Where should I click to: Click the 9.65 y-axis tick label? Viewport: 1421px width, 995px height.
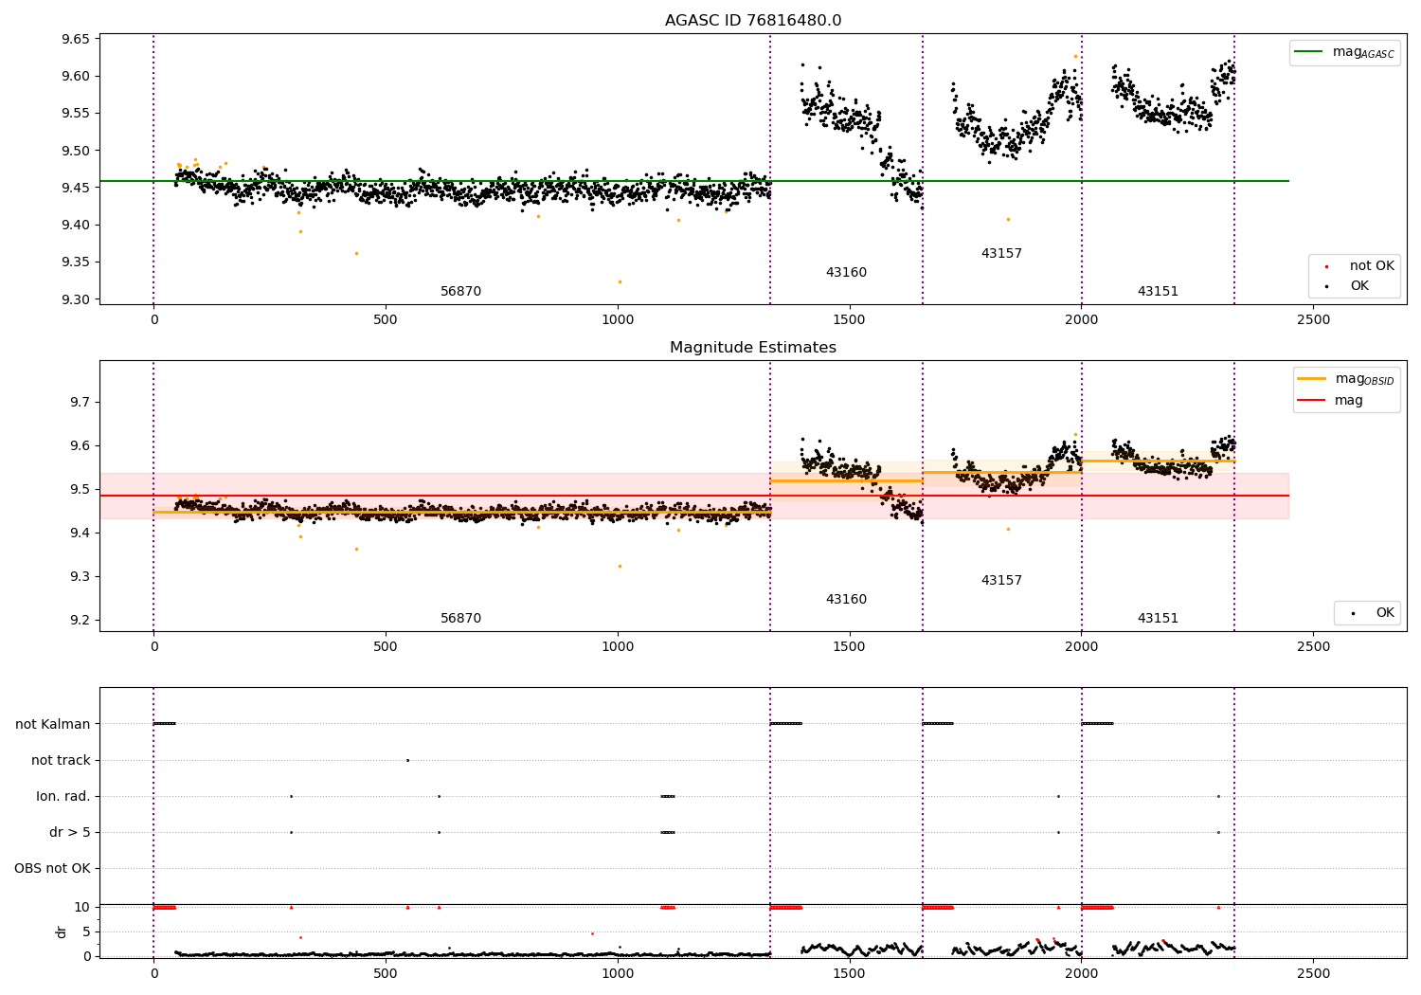(x=76, y=40)
